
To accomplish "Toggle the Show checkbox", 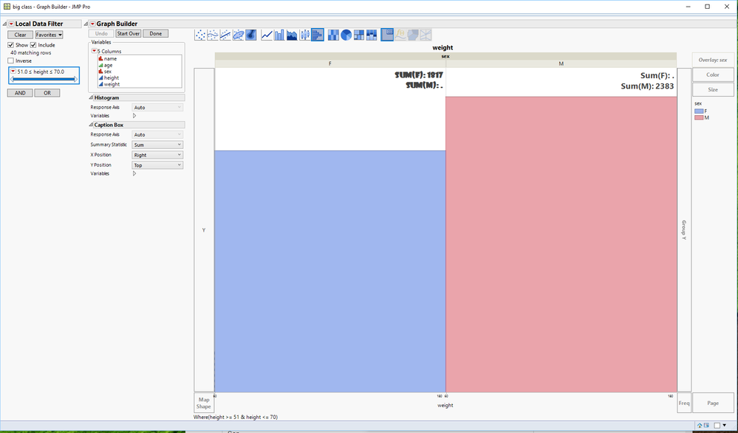I will [11, 45].
